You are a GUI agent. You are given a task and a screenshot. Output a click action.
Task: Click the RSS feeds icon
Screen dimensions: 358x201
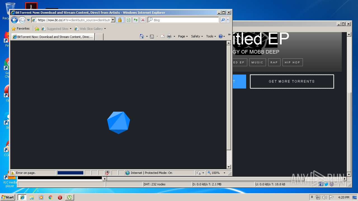point(152,36)
